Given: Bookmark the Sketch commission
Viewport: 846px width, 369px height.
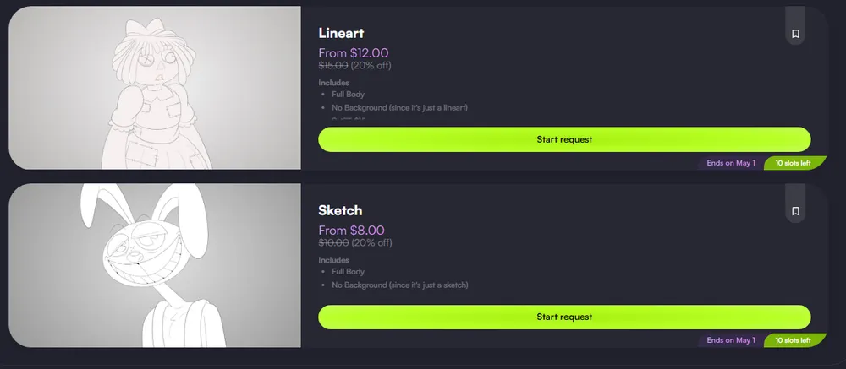Looking at the screenshot, I should point(795,211).
